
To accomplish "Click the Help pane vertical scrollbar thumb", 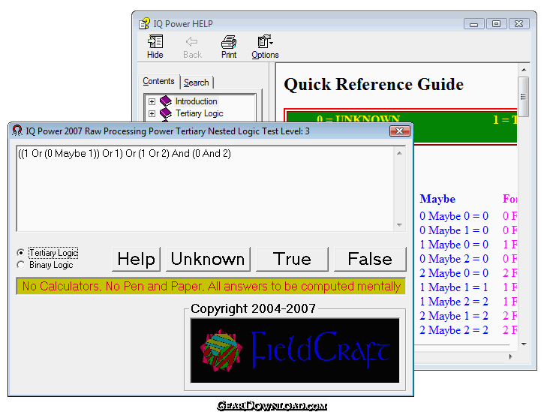I will tap(523, 97).
